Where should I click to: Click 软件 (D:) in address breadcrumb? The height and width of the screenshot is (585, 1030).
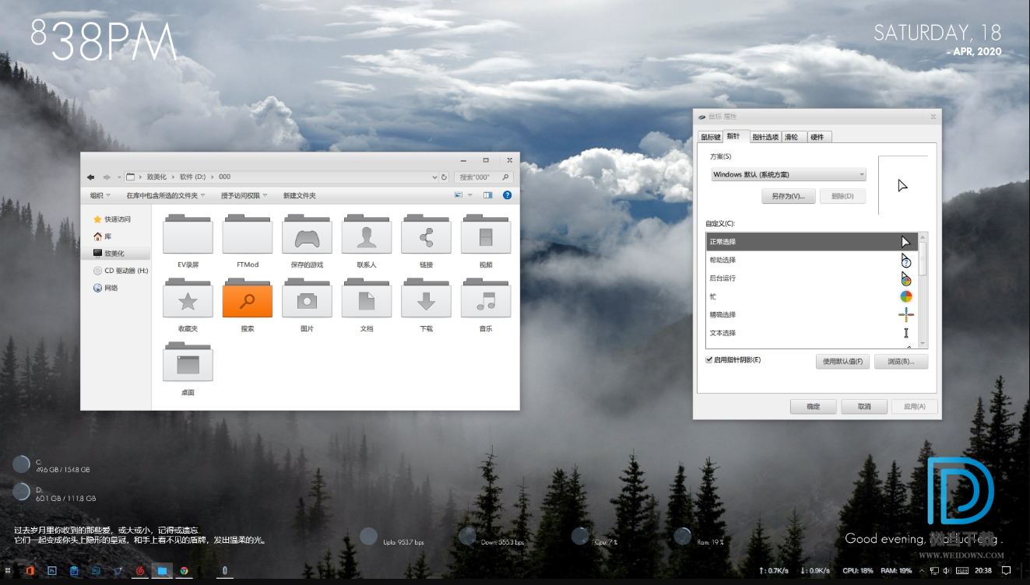point(194,177)
